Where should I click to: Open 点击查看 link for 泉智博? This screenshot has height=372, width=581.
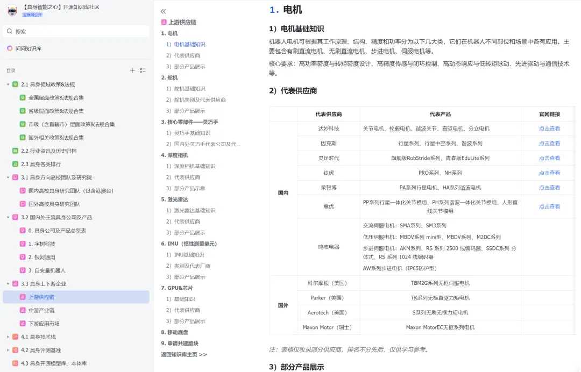coord(549,188)
